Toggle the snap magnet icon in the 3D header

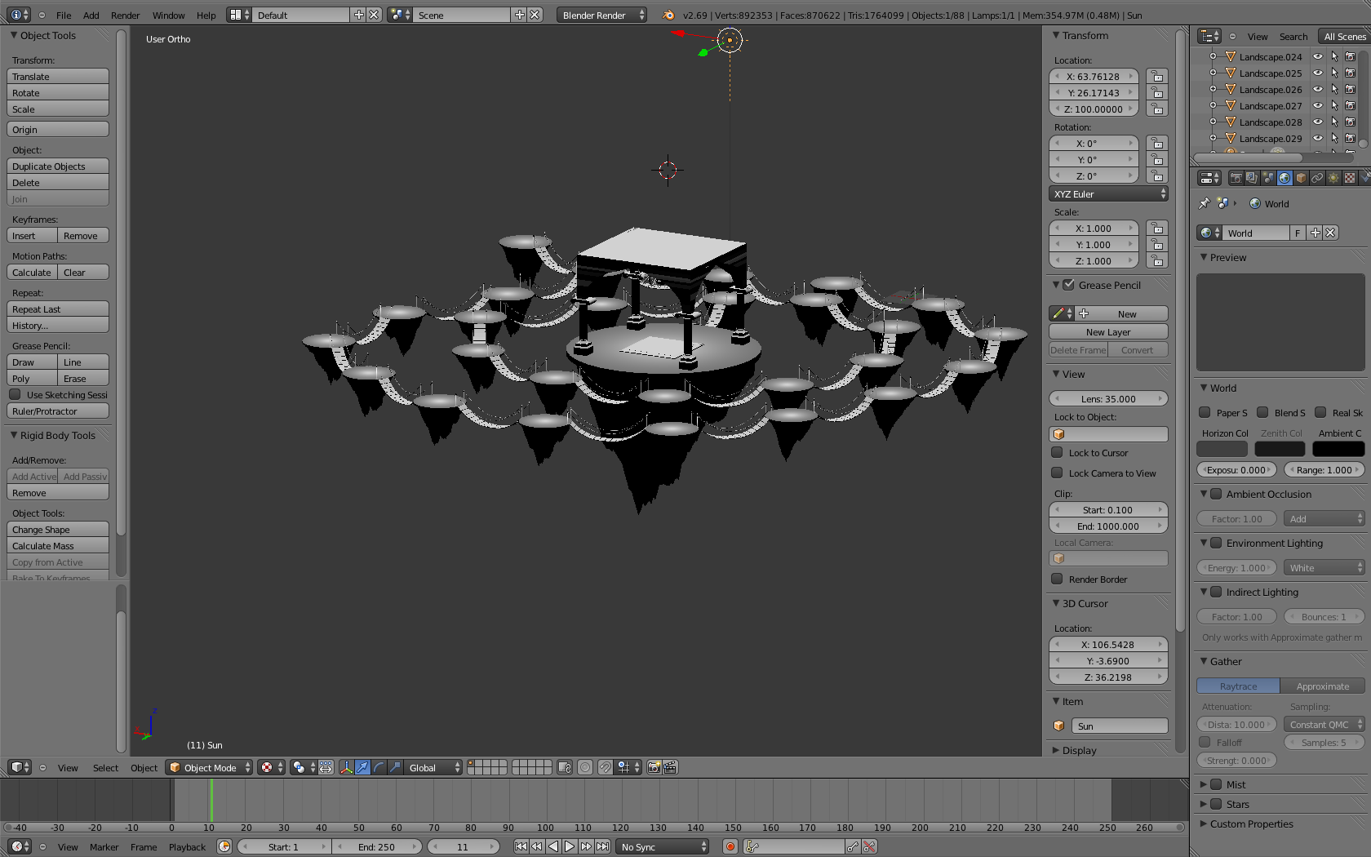click(605, 767)
